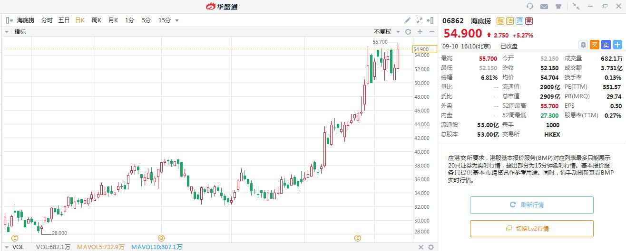This screenshot has width=626, height=251.
Task: Click the first E event marker on timeline
Action: pyautogui.click(x=15, y=238)
